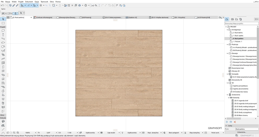Select the Object chair tool in toolbox
This screenshot has width=259, height=137.
(3, 95)
